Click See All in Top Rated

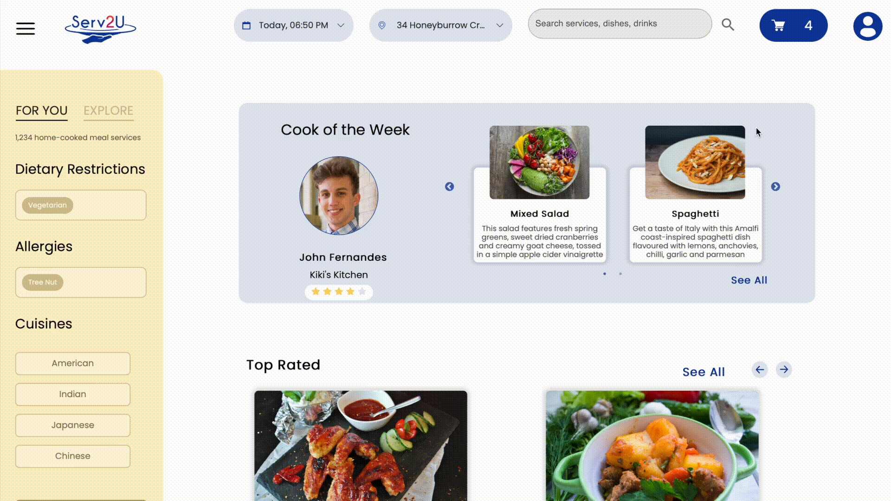(x=703, y=372)
